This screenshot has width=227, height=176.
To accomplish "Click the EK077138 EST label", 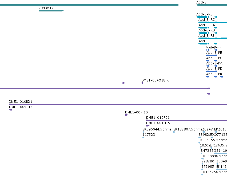I will 219,135.
